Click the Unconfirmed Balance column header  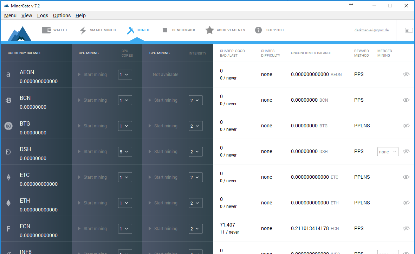point(311,53)
